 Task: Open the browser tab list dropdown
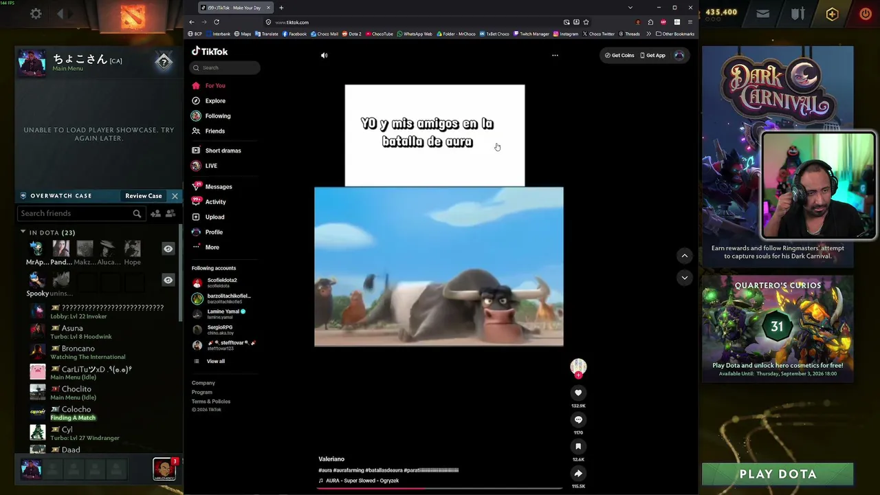tap(630, 8)
